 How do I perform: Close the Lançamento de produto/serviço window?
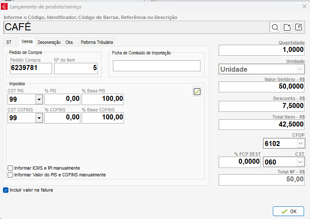304,6
